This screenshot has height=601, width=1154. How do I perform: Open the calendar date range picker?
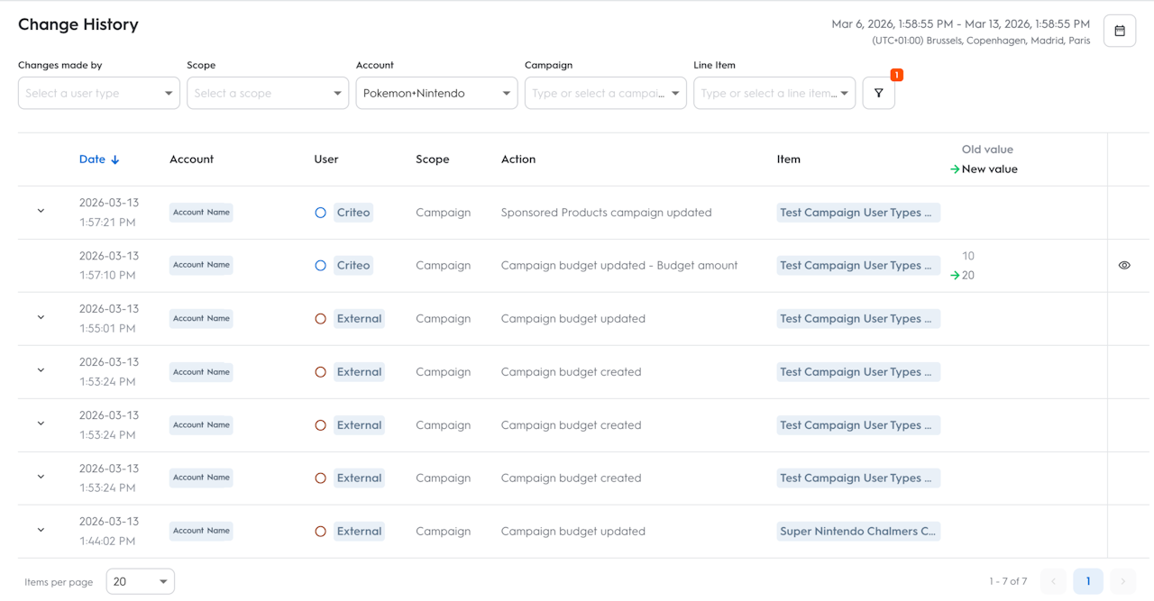pyautogui.click(x=1120, y=31)
